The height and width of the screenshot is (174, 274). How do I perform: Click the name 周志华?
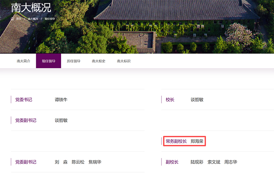231,162
